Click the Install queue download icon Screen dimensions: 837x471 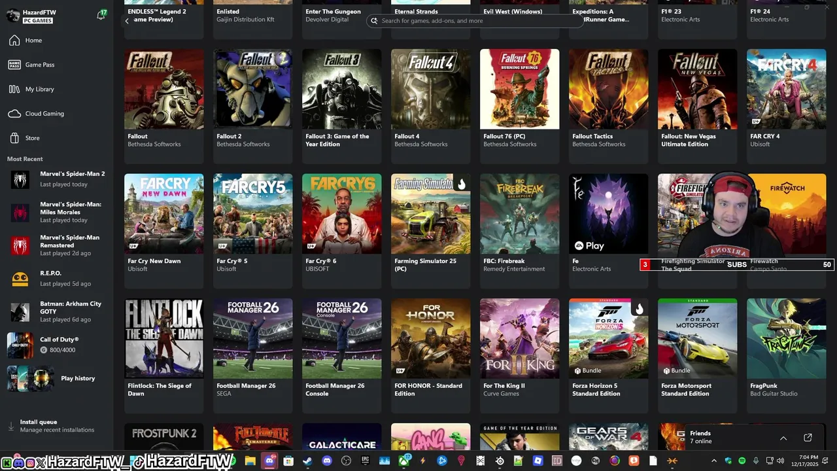(x=11, y=427)
